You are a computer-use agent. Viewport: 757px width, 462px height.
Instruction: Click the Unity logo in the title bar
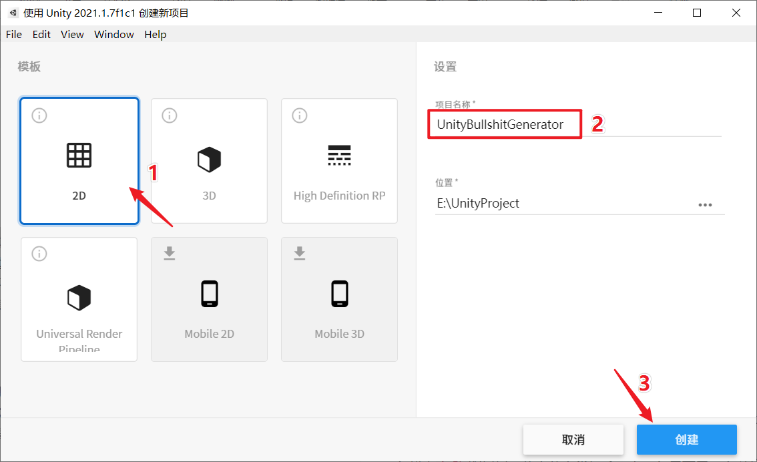coord(13,13)
